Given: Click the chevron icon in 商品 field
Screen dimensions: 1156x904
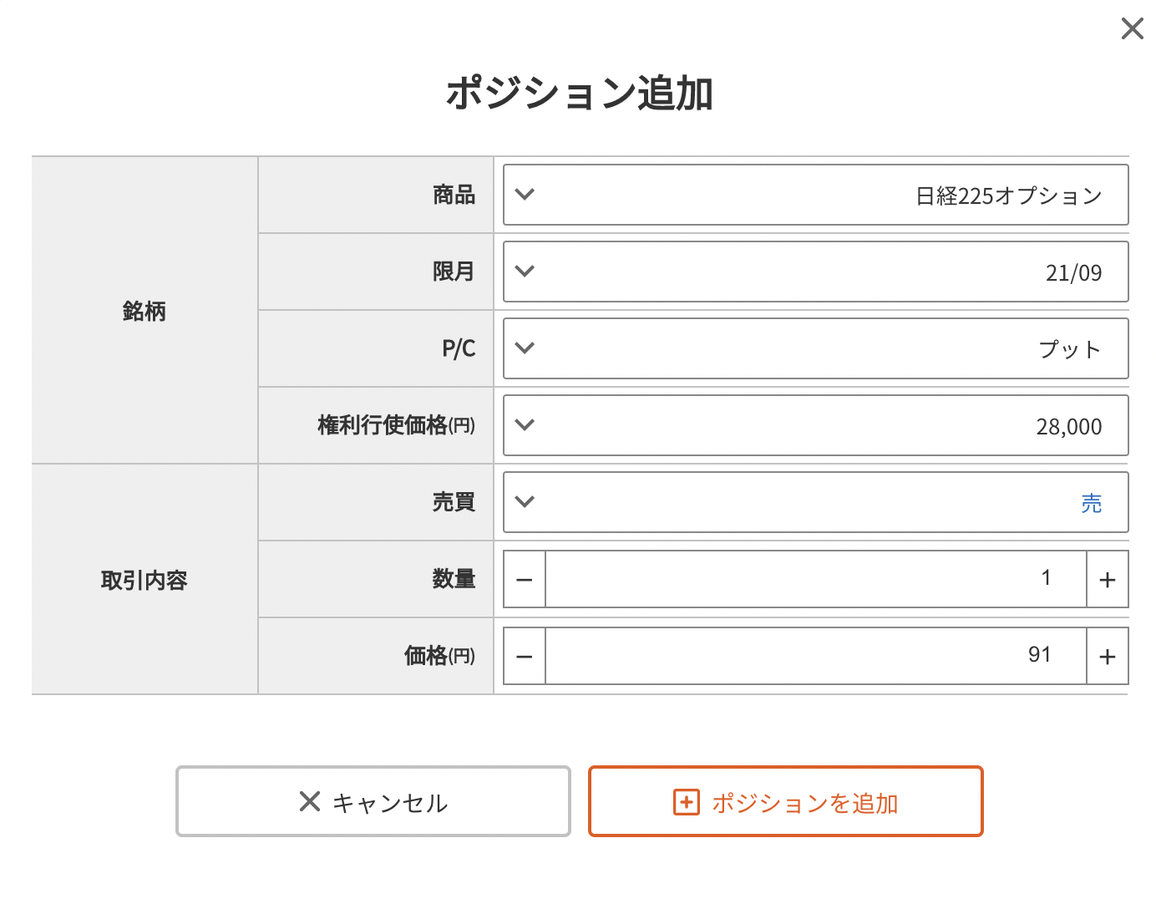Looking at the screenshot, I should pyautogui.click(x=525, y=194).
